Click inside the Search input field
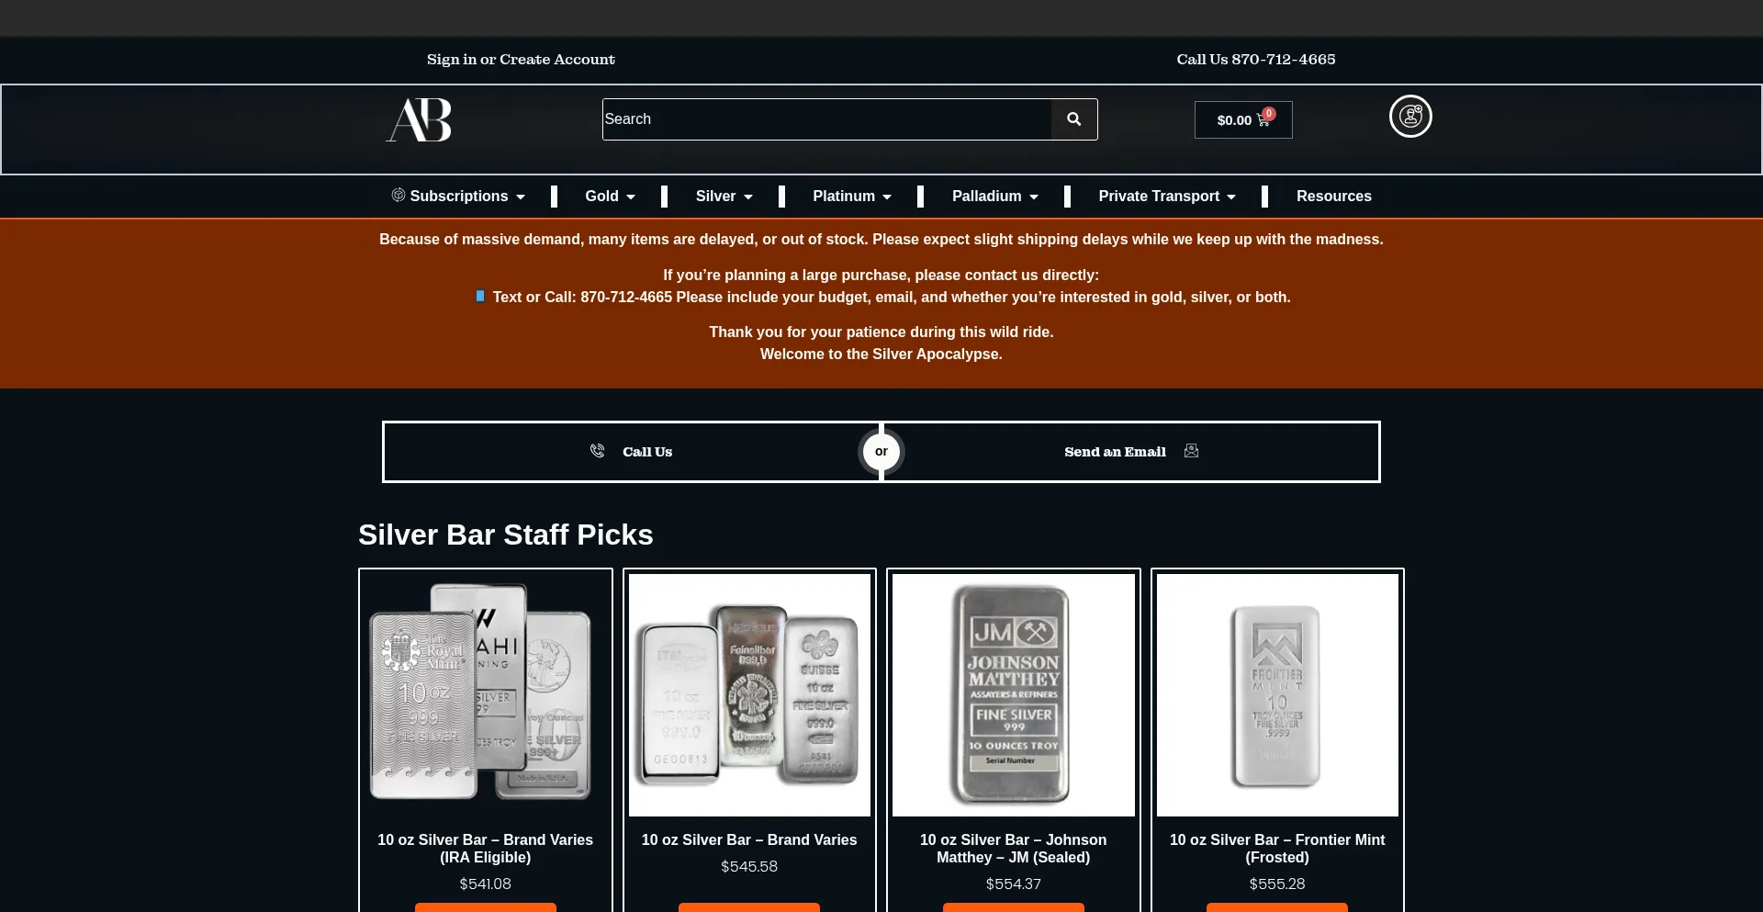1763x912 pixels. click(826, 119)
